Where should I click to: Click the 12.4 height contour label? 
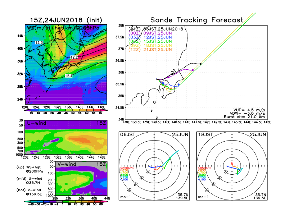(68, 76)
